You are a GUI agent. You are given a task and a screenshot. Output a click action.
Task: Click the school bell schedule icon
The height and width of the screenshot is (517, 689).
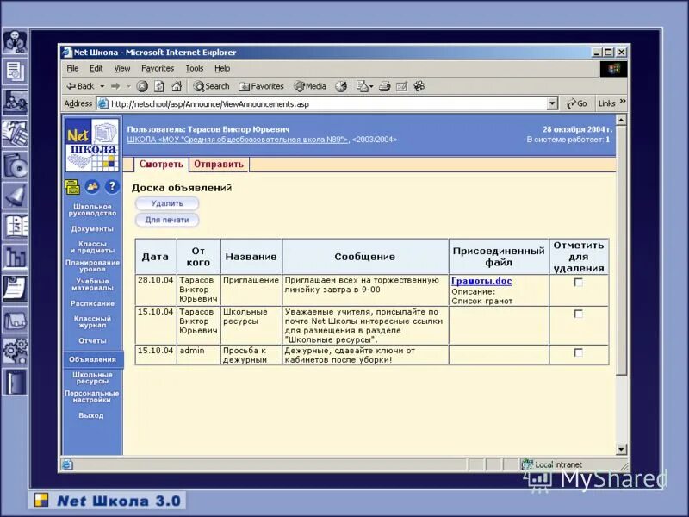[x=15, y=196]
